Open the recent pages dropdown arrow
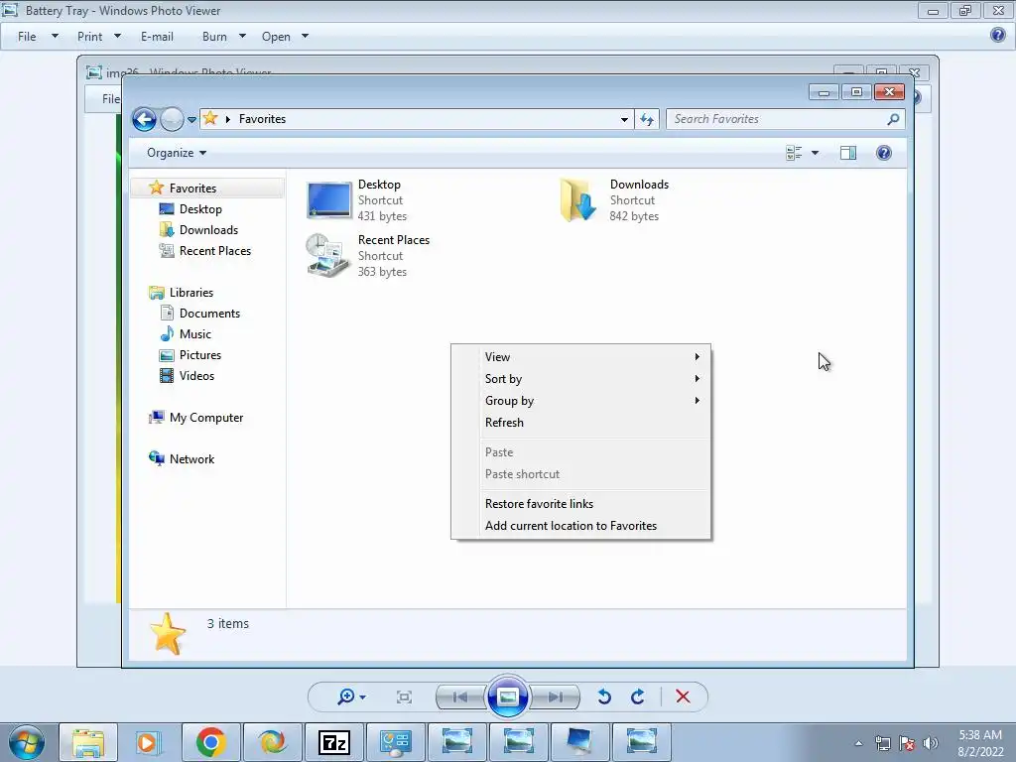 click(x=191, y=120)
